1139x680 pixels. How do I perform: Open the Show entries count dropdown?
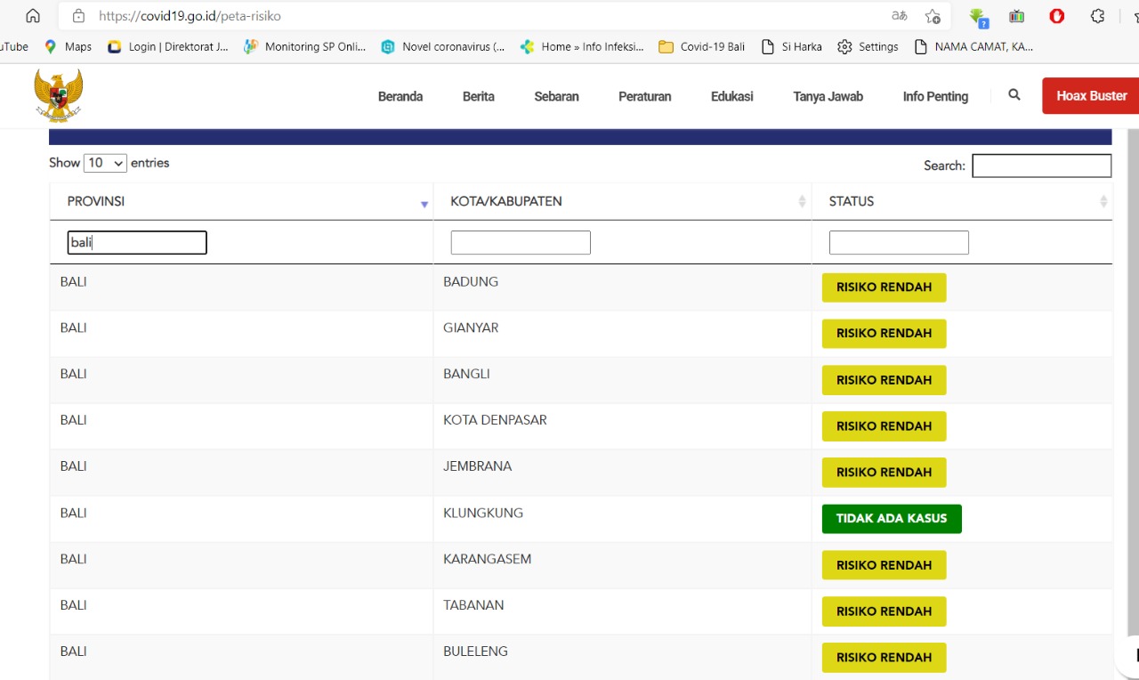(105, 163)
